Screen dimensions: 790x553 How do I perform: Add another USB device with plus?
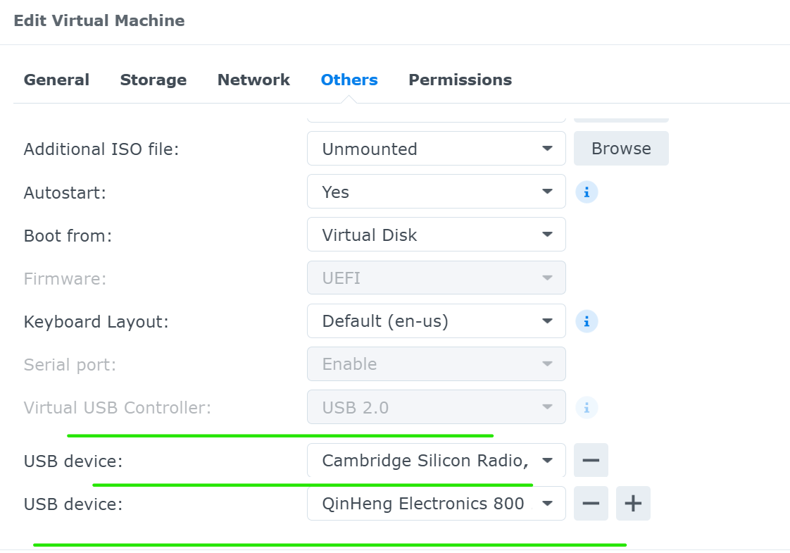[633, 503]
